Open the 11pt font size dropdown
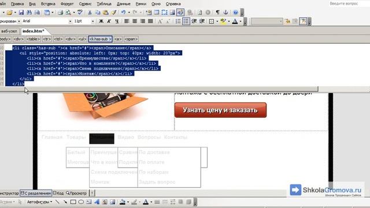The image size is (370, 208). coord(92,21)
